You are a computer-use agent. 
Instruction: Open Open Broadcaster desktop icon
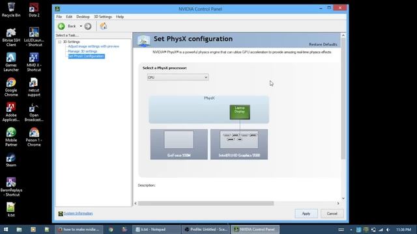point(34,112)
